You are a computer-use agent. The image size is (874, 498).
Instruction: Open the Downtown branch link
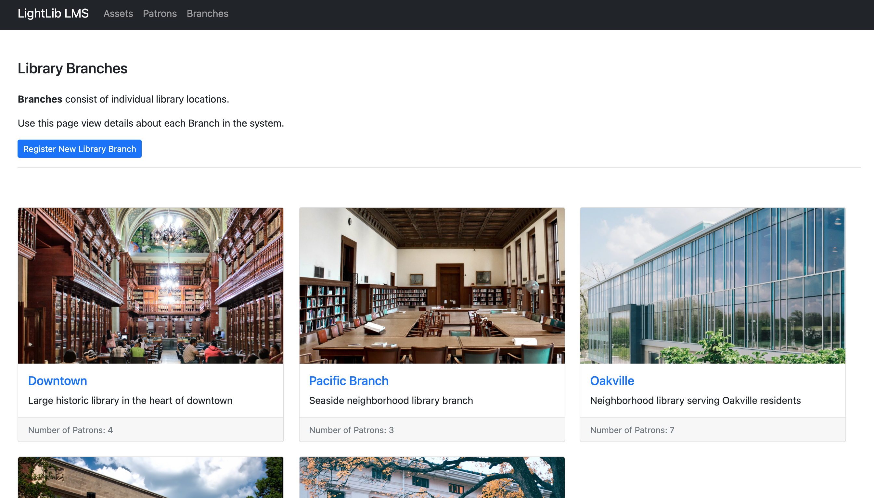(x=58, y=381)
